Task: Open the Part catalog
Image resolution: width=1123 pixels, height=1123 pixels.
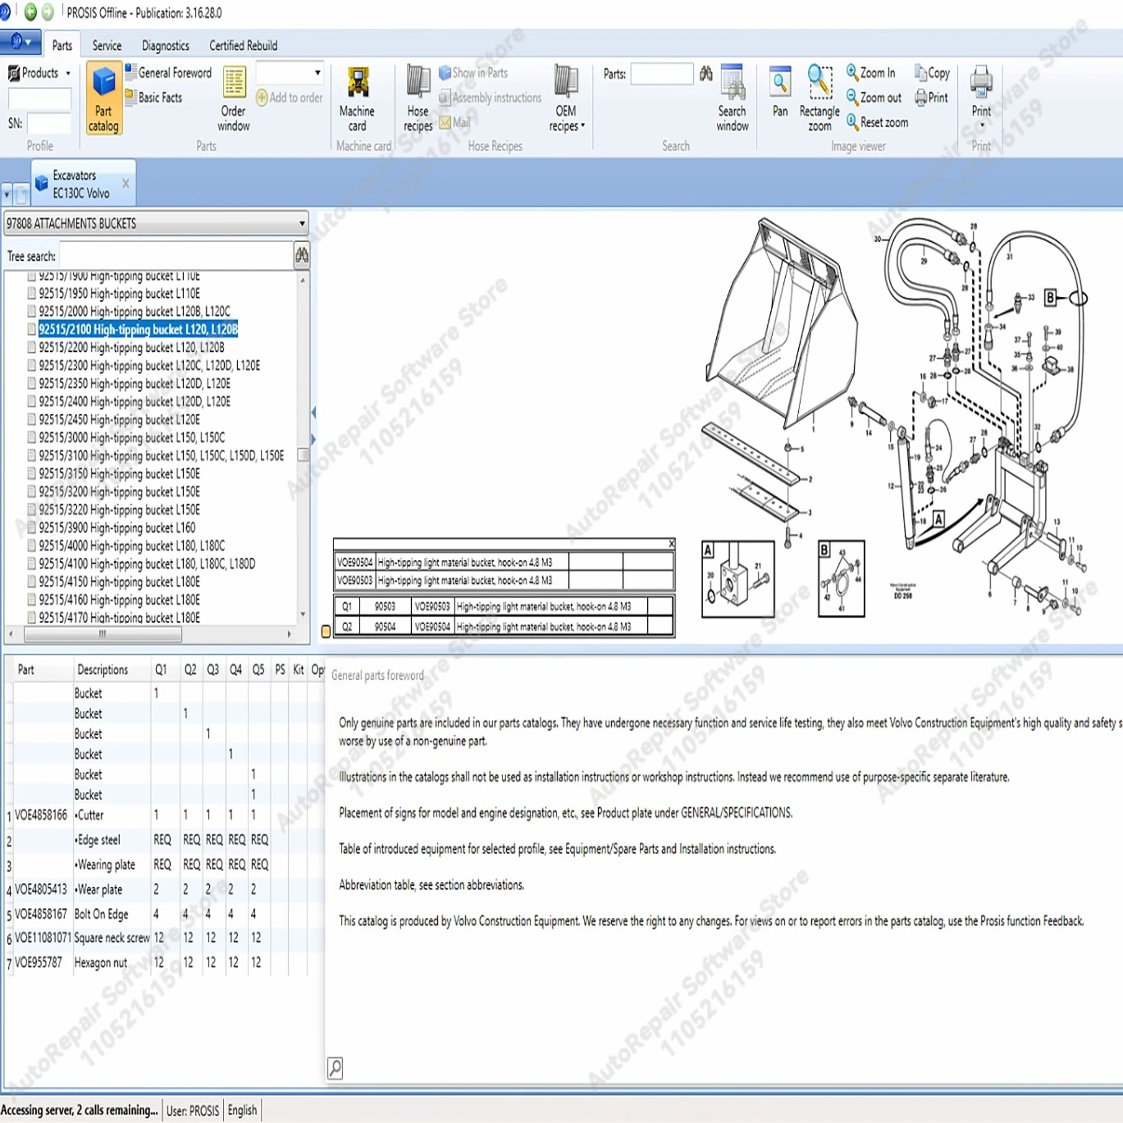Action: tap(103, 98)
